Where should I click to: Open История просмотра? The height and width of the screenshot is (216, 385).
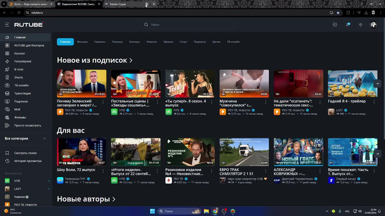pos(25,161)
